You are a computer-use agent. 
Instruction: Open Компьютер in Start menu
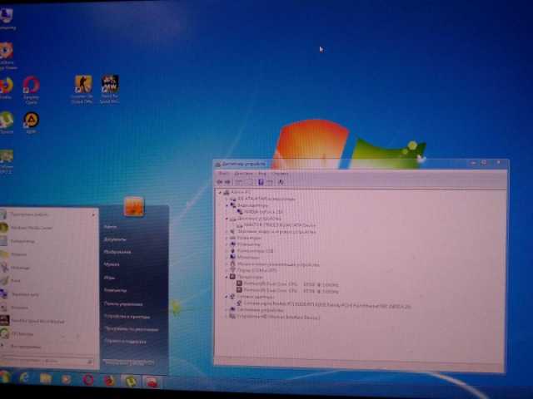coord(115,290)
